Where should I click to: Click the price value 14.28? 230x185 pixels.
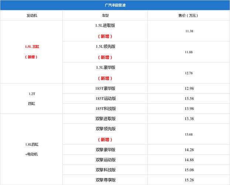[x=189, y=150]
